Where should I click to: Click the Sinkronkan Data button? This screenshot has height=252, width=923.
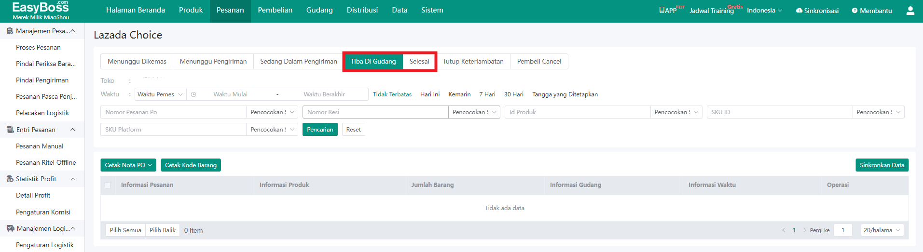tap(882, 165)
